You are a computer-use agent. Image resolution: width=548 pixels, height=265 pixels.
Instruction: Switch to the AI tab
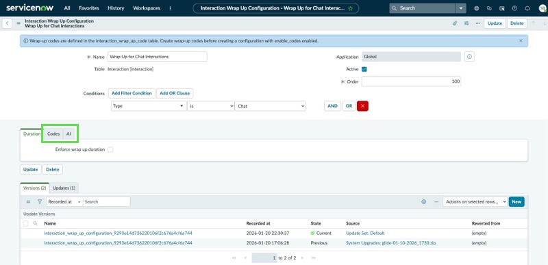tap(69, 134)
